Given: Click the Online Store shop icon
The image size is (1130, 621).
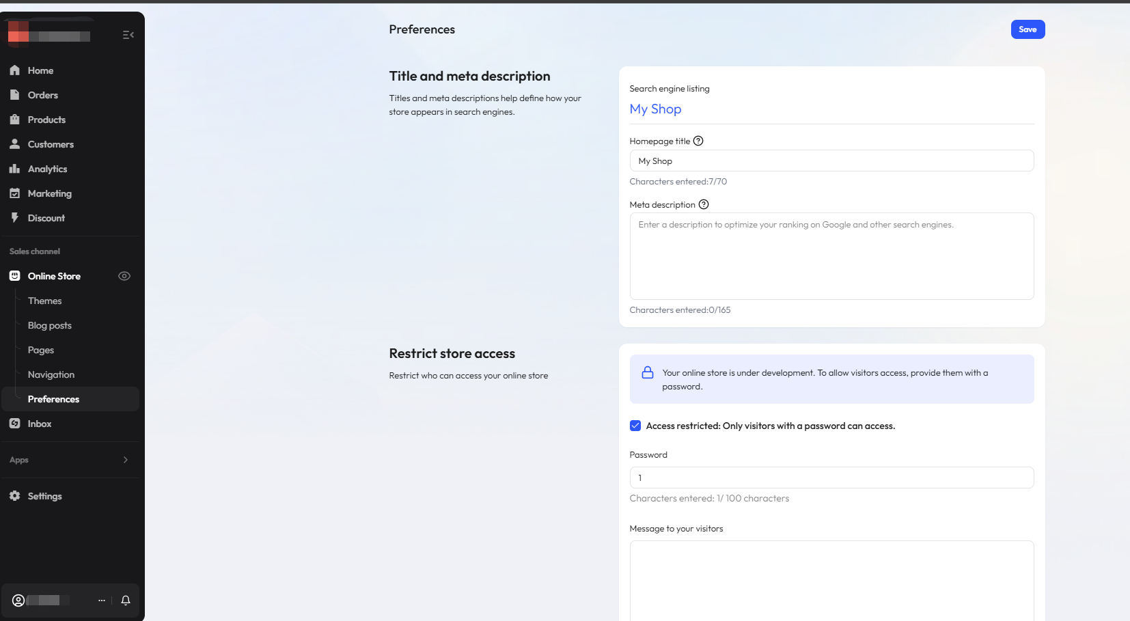Looking at the screenshot, I should [14, 276].
